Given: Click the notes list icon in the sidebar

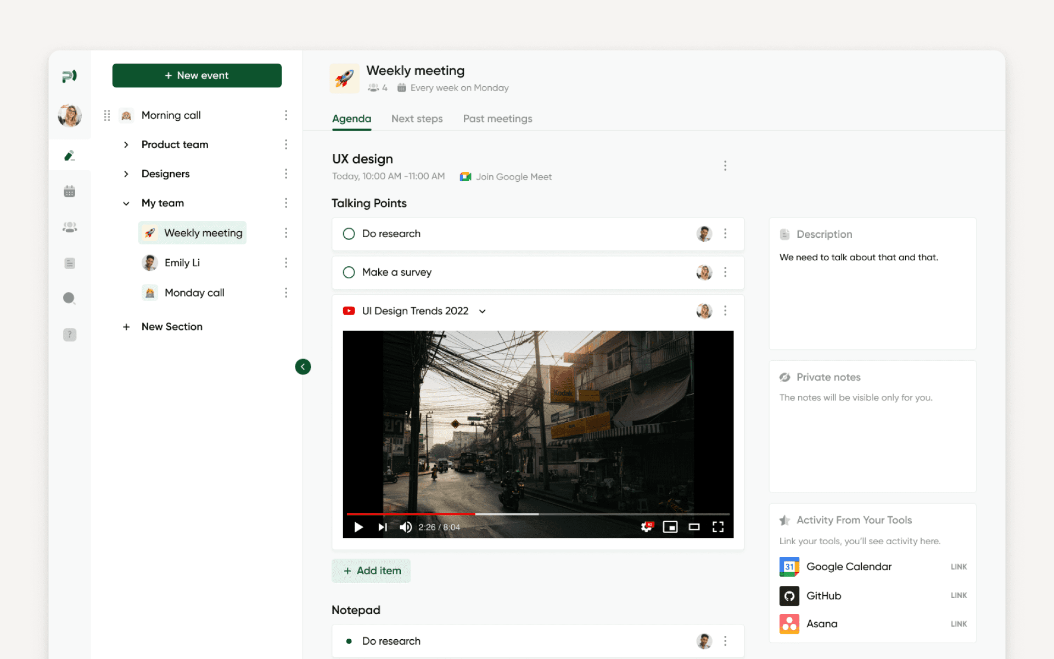Looking at the screenshot, I should click(69, 263).
